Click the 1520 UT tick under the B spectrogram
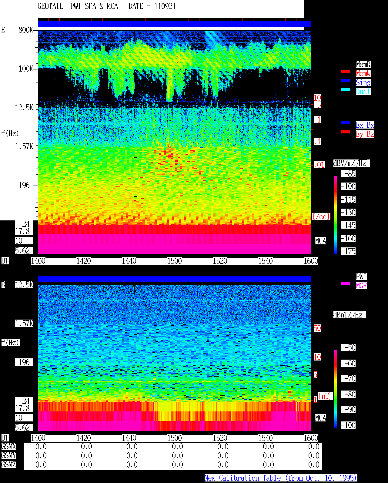This screenshot has width=388, height=483. 220,438
